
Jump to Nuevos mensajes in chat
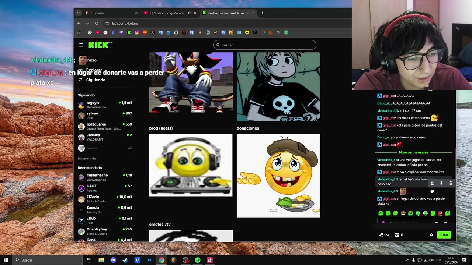pyautogui.click(x=414, y=152)
